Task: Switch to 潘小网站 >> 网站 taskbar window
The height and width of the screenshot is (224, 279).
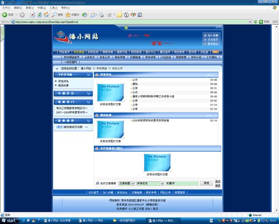Action: [x=92, y=221]
